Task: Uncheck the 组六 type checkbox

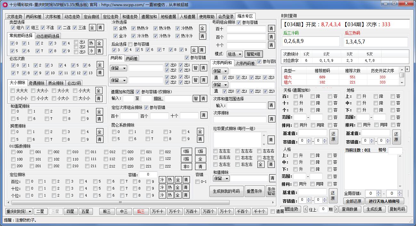Action: click(x=13, y=28)
